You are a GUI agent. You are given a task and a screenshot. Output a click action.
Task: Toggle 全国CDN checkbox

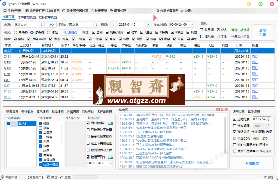click(x=235, y=138)
